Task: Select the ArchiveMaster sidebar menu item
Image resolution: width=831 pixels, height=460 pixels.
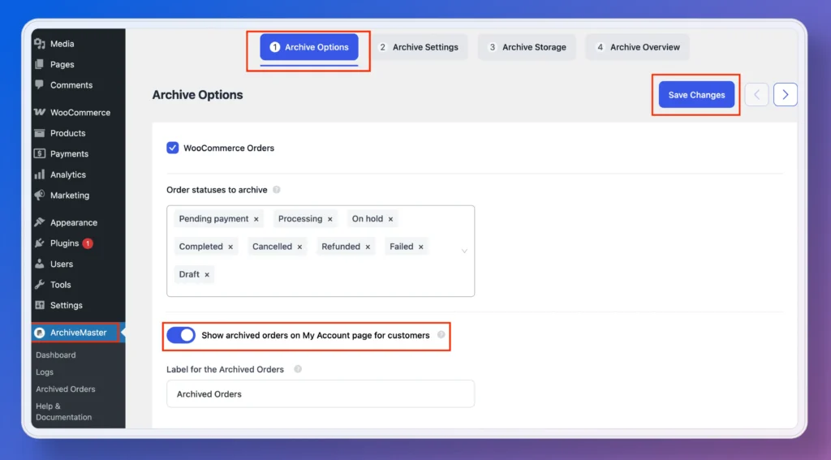Action: 79,333
